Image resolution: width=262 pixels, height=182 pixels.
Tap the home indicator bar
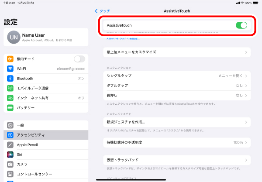click(131, 180)
